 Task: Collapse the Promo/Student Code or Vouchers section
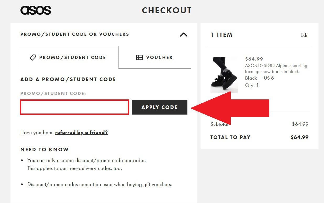183,34
